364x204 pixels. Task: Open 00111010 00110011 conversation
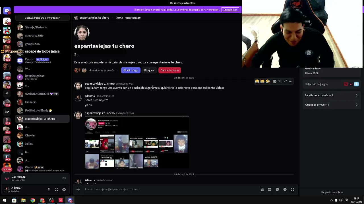pos(42,94)
